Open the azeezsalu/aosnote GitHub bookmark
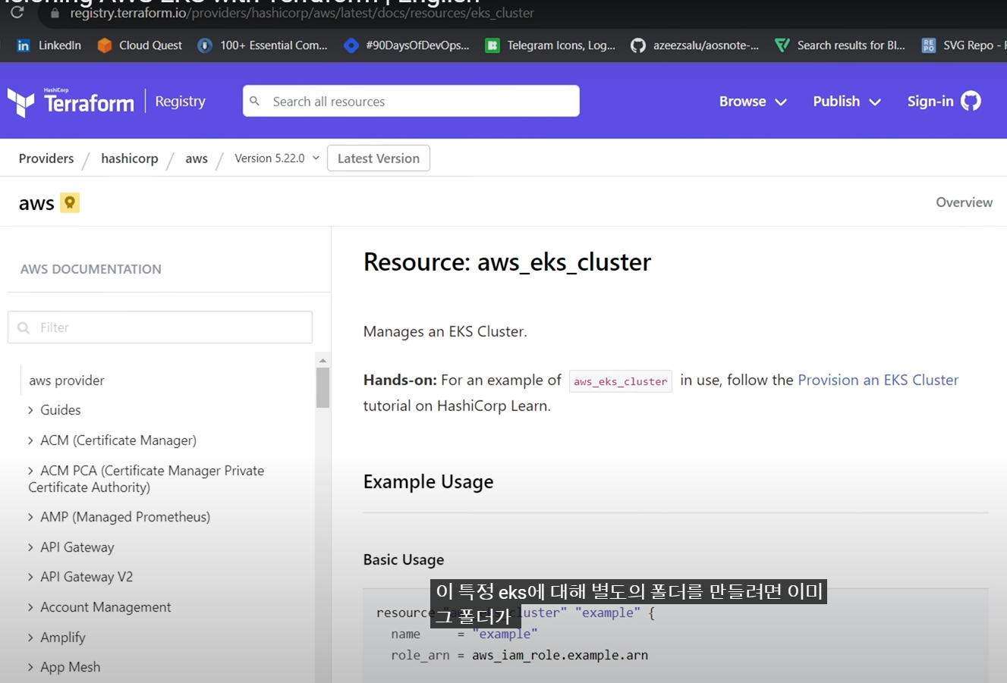 [x=694, y=45]
